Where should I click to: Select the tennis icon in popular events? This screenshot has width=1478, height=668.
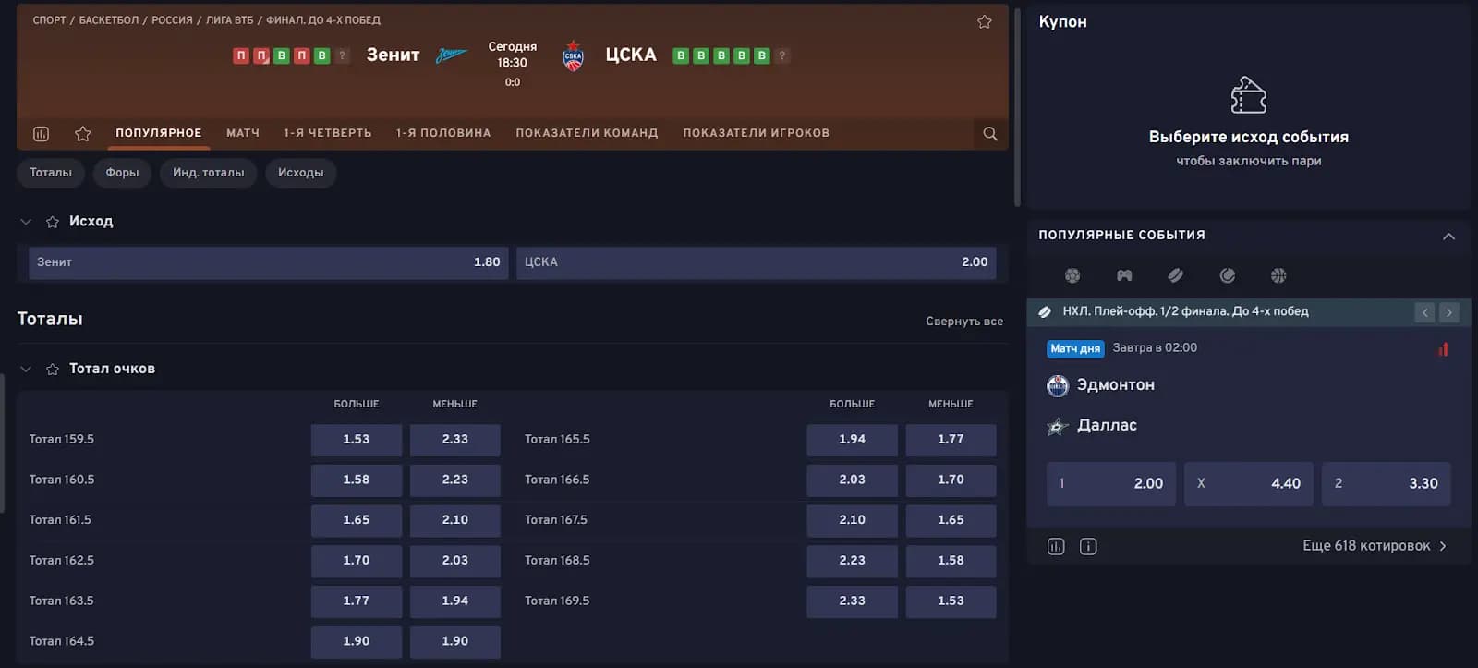point(1228,275)
